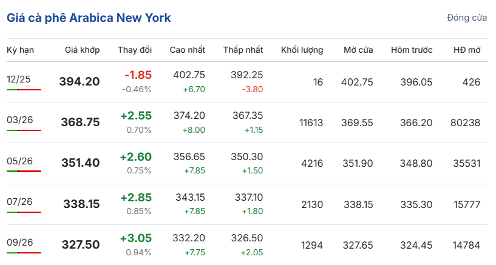Screen dimensions: 496x265
Task: Click the Thay đổi column header
Action: pyautogui.click(x=135, y=50)
